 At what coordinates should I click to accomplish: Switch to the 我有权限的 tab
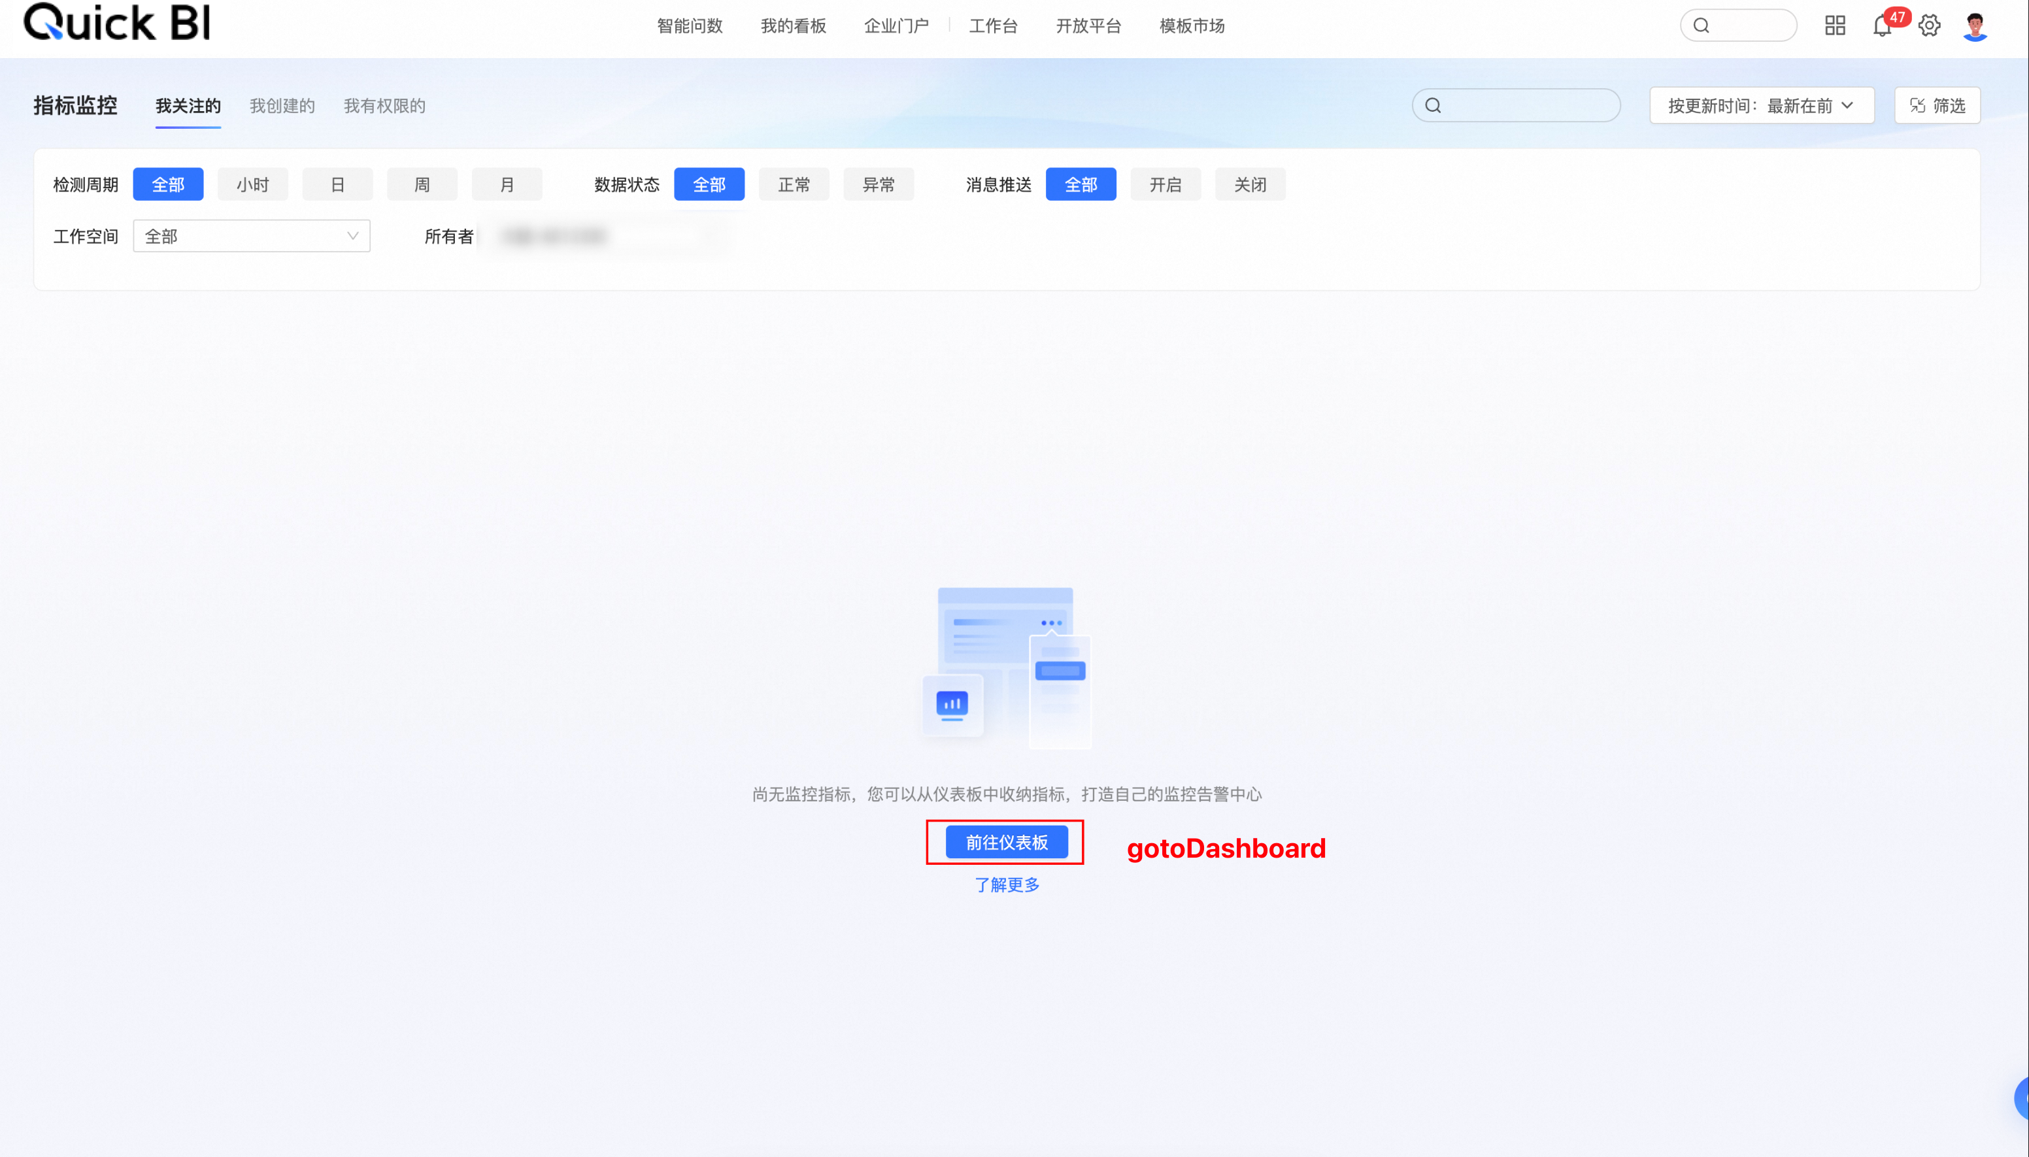pos(384,106)
